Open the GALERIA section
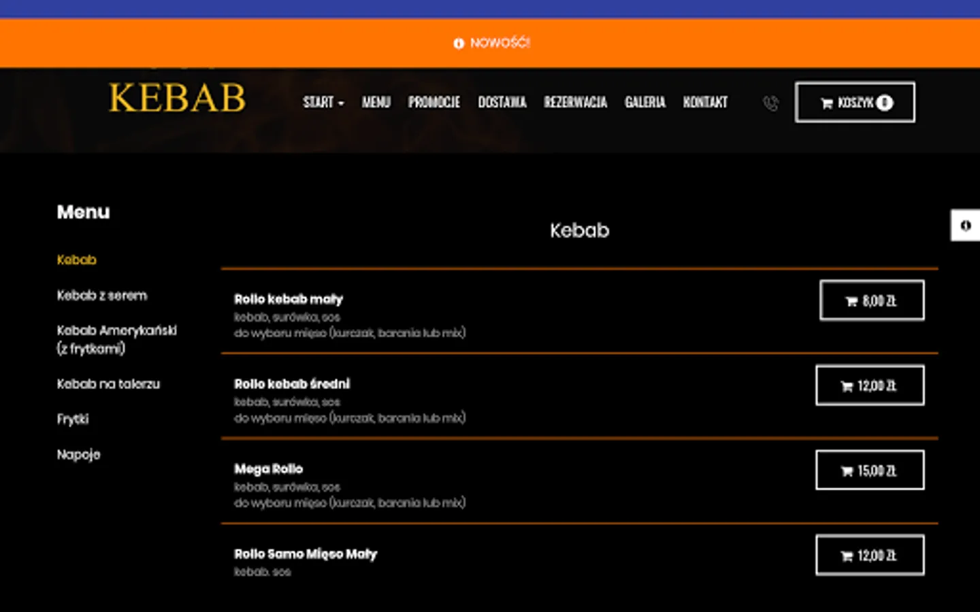Viewport: 980px width, 612px height. coord(645,103)
